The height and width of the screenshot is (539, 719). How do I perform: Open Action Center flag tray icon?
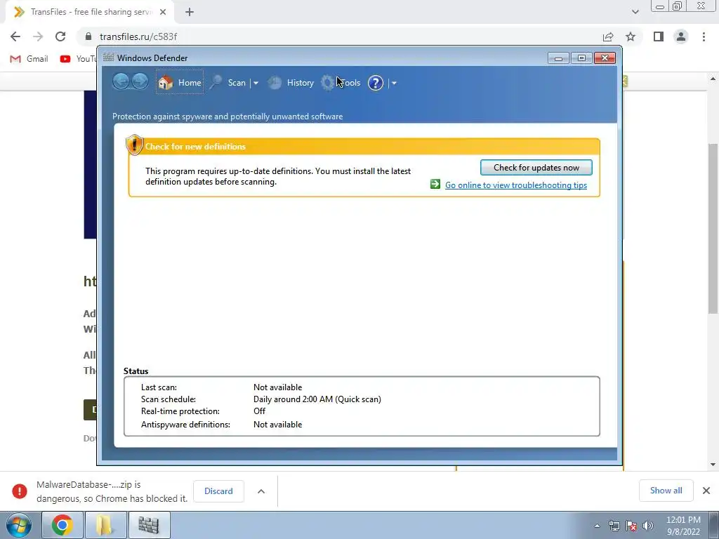pyautogui.click(x=631, y=526)
